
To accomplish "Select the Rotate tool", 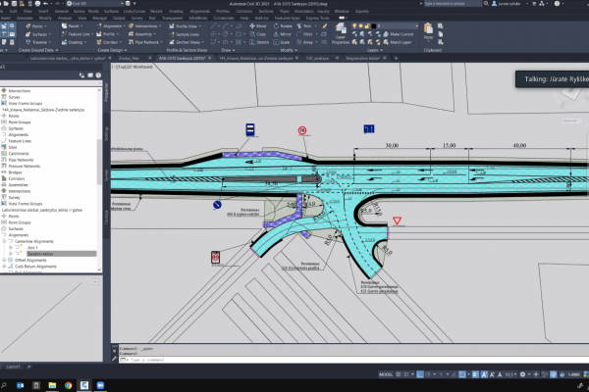I will pos(283,25).
